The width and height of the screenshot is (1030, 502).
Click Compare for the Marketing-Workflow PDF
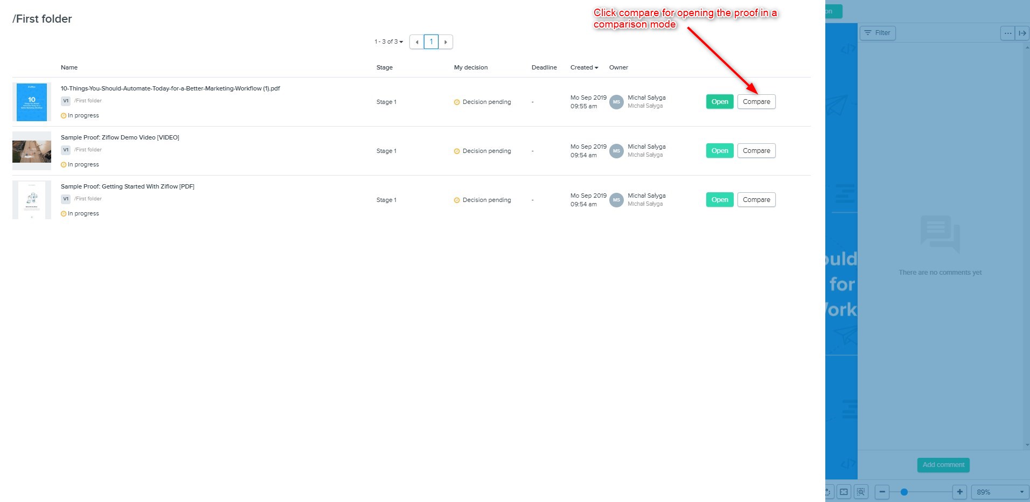(756, 102)
